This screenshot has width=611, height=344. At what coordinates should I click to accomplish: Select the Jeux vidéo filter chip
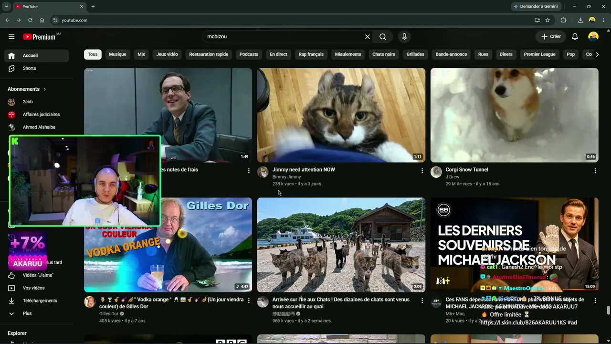167,54
